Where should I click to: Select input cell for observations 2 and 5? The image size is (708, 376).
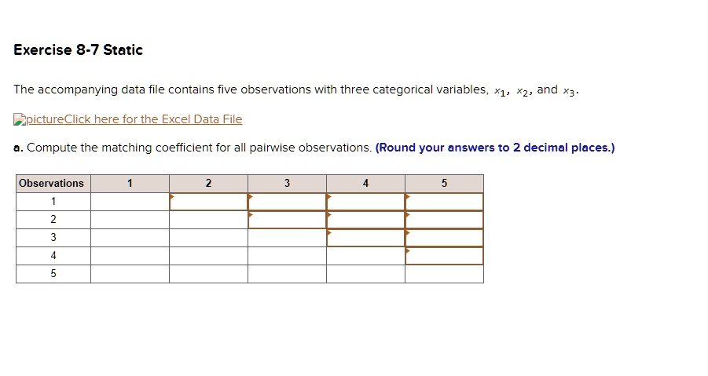click(x=444, y=220)
